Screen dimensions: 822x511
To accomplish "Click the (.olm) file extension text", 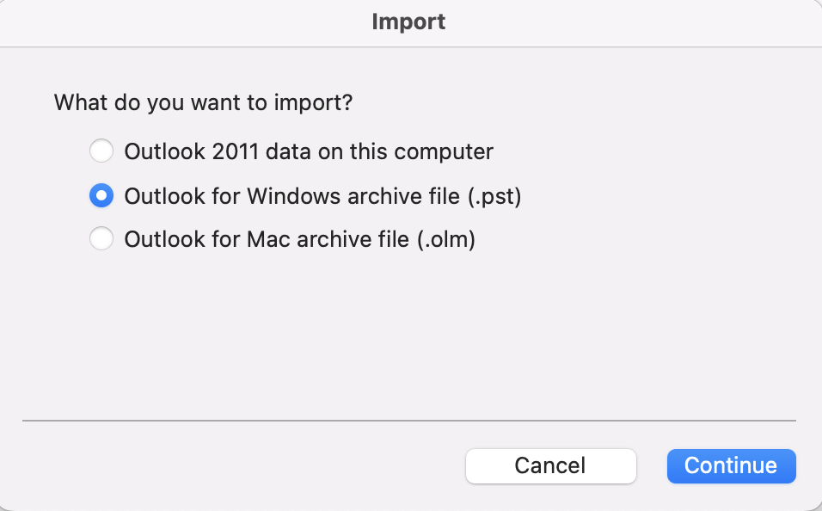I will tap(445, 239).
